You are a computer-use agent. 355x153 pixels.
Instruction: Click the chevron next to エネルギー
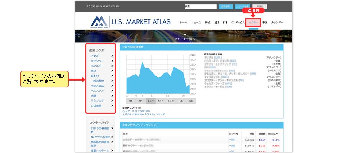pos(112,66)
